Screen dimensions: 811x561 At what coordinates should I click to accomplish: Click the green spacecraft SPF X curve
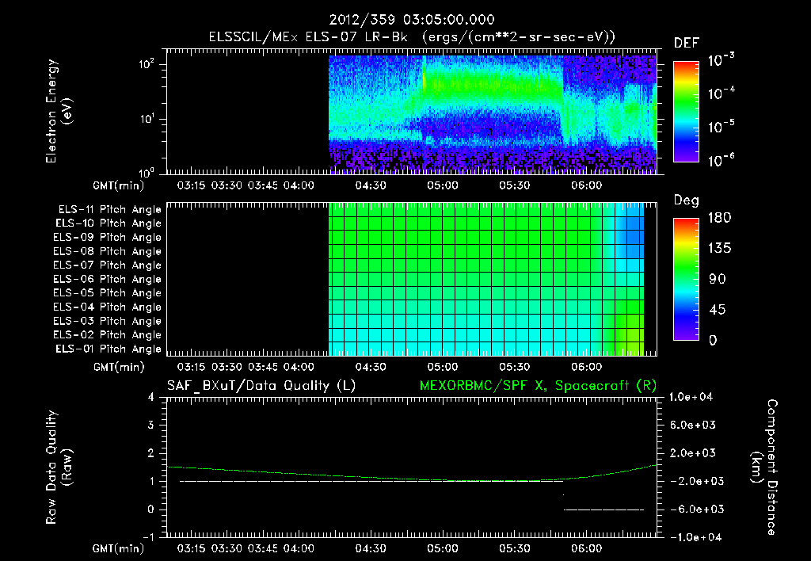coord(412,478)
